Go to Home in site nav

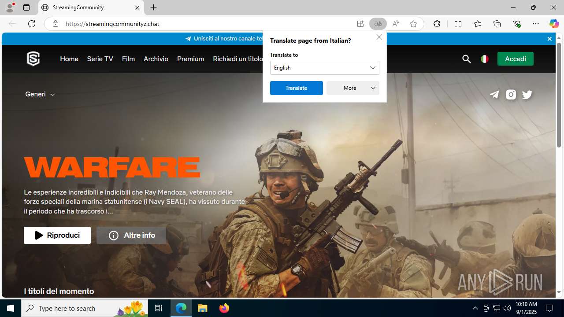pyautogui.click(x=69, y=59)
